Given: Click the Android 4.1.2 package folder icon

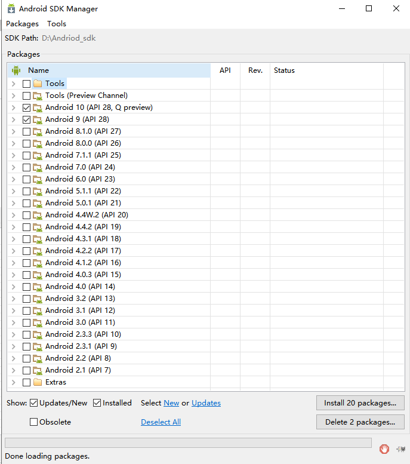Looking at the screenshot, I should tap(38, 263).
